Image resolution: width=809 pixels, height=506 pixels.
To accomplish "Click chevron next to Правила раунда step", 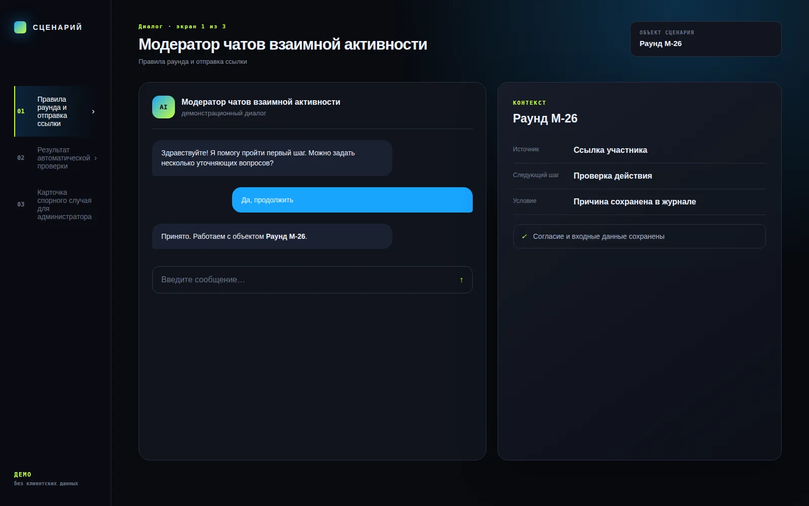I will tap(93, 111).
